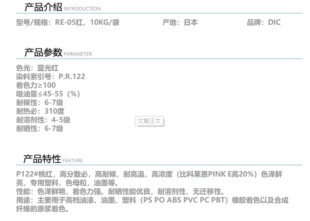Click the 耐晒性：6-7级 line
The image size is (310, 221).
[x=39, y=129]
